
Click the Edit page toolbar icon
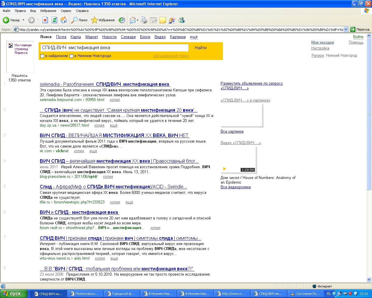153,20
